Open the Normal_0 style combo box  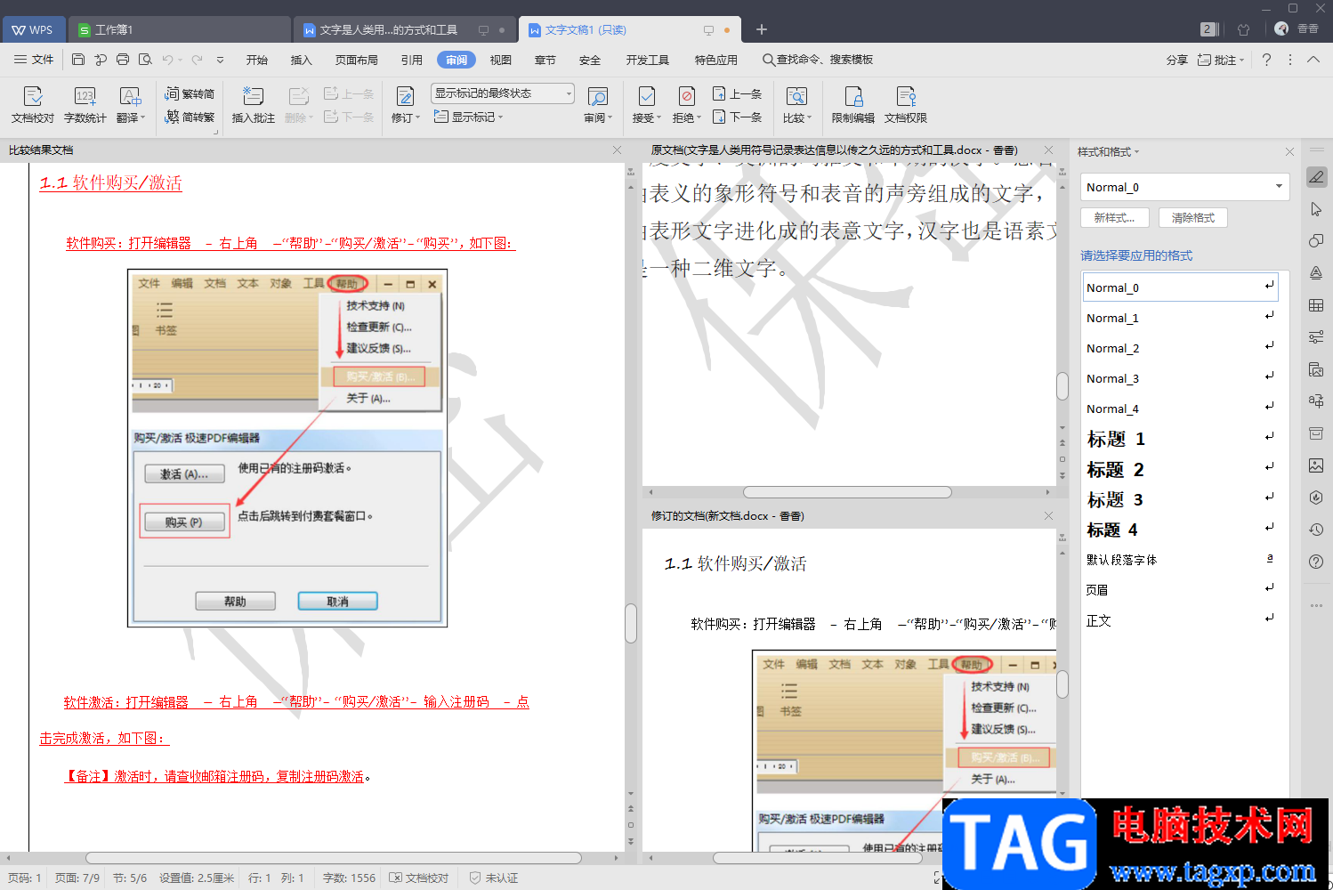click(1184, 187)
